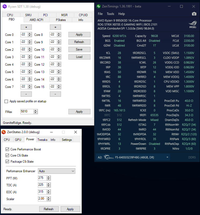Click FMax stepper arrows
The image size is (200, 215).
point(35,112)
